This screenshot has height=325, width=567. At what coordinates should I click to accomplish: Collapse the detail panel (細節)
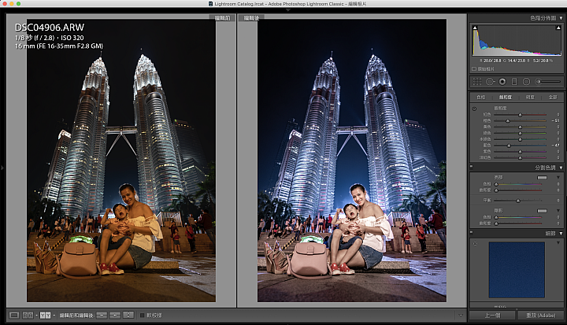[561, 234]
